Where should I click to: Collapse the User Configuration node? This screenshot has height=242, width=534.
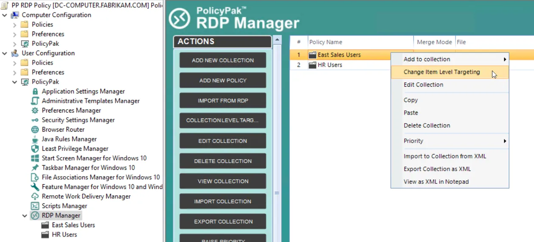[5, 53]
